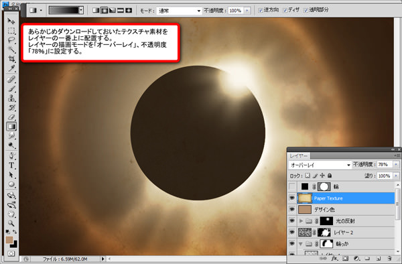Choose radial gradient style
Screen dimensions: 402x264
tap(104, 10)
